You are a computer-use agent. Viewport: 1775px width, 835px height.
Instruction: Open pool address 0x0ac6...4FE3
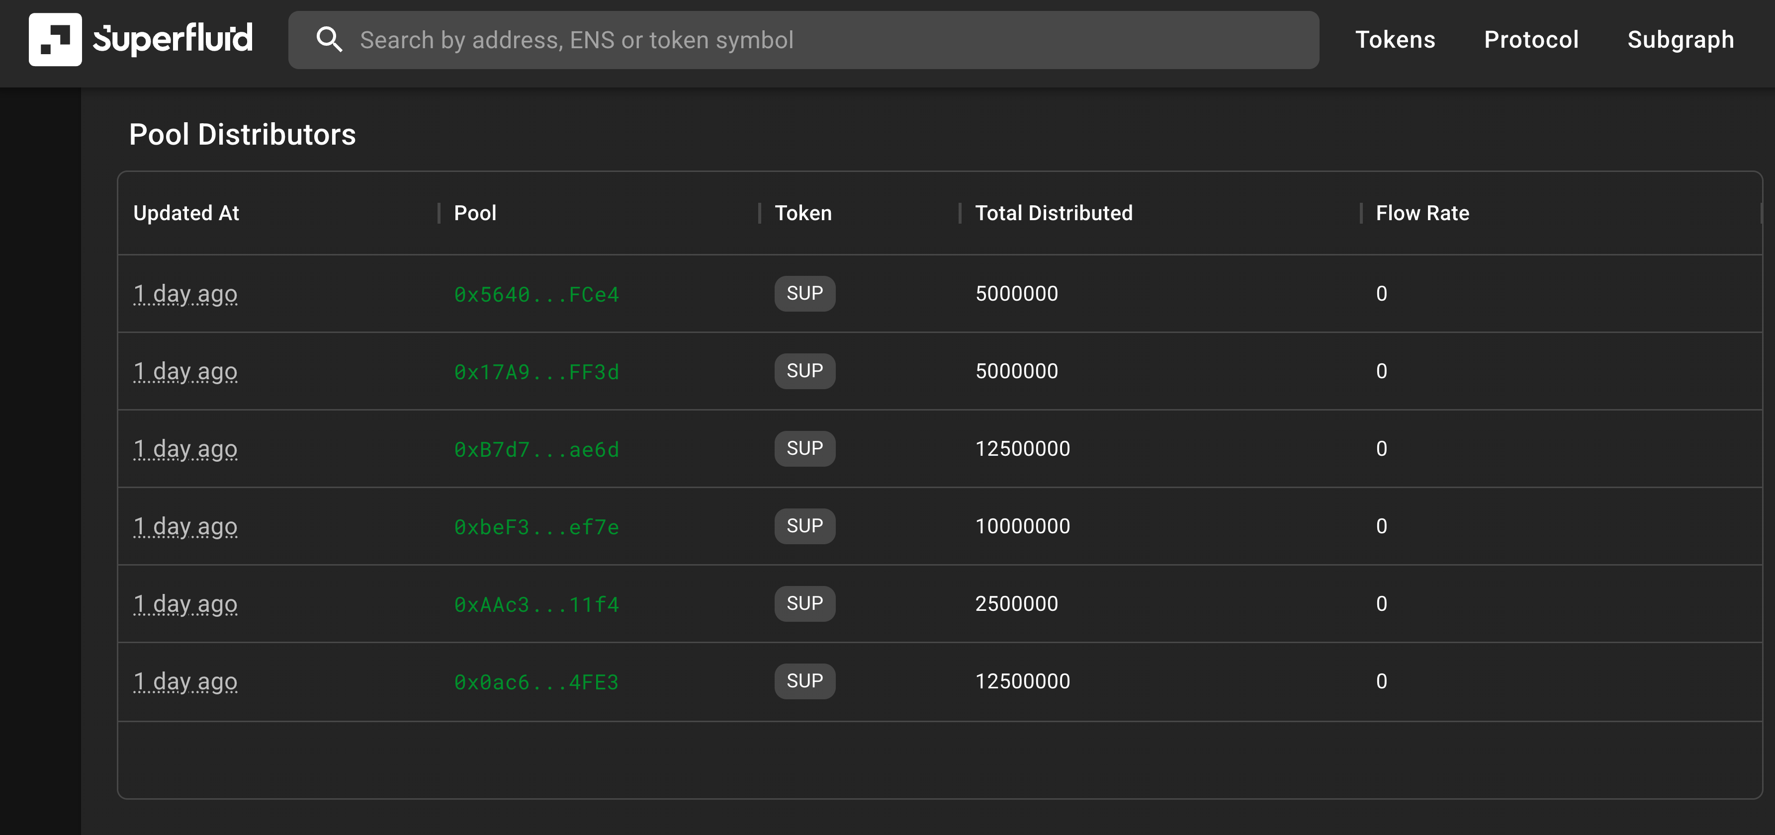[536, 682]
